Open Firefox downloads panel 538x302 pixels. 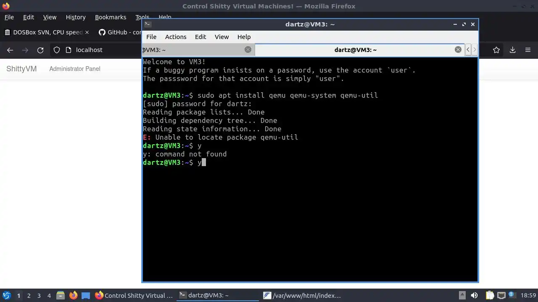pos(512,50)
